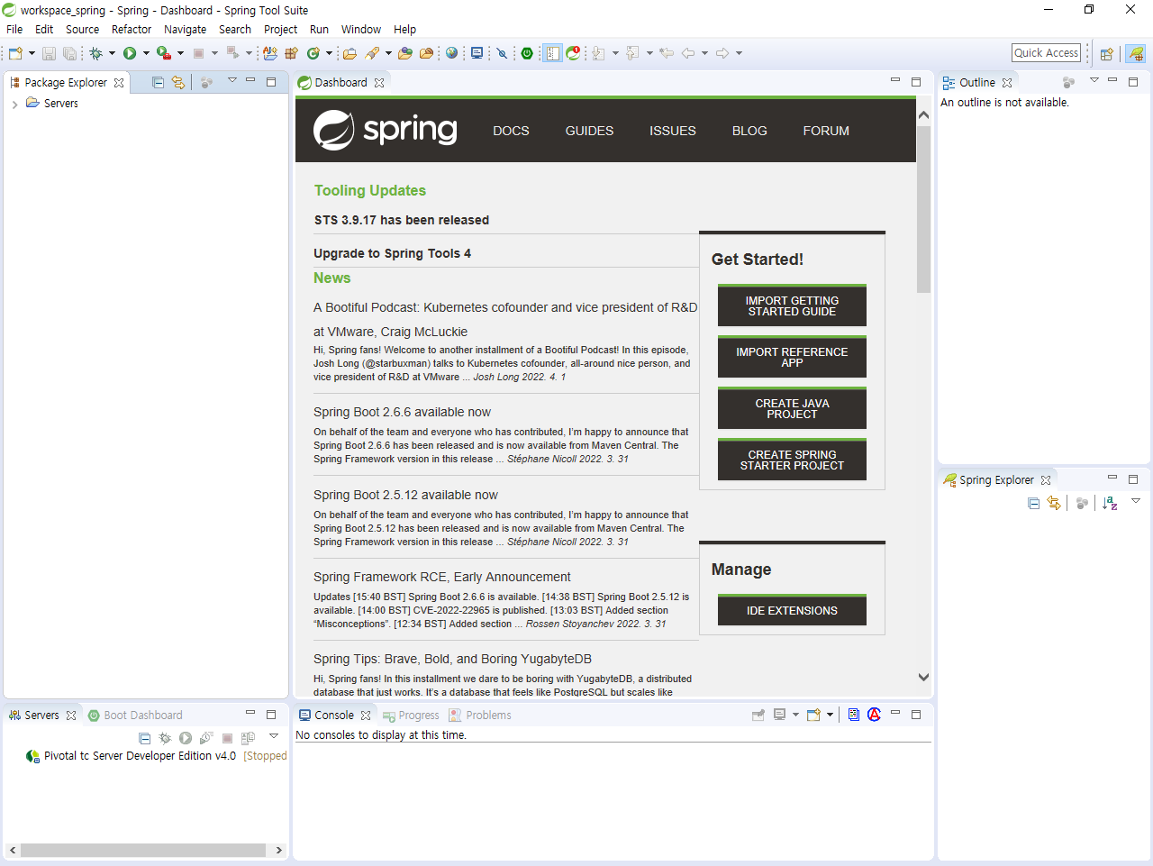Open the New wizard dropdown arrow

coord(32,53)
